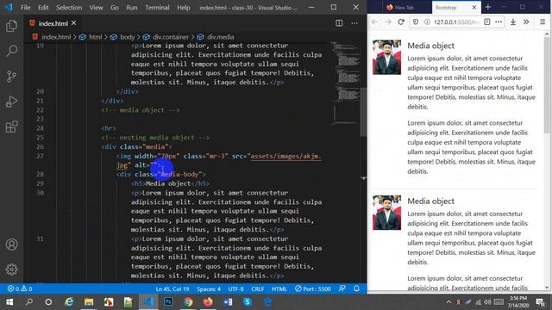Open the Source Control view
The height and width of the screenshot is (310, 552).
point(11,77)
